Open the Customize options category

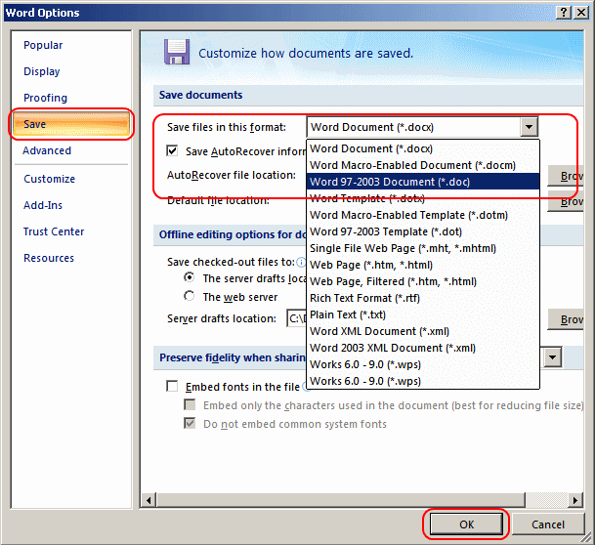(x=49, y=179)
